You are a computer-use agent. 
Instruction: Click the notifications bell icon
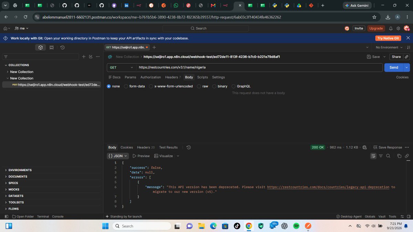391,29
